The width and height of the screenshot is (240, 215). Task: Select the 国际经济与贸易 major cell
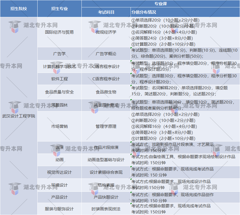click(60, 32)
